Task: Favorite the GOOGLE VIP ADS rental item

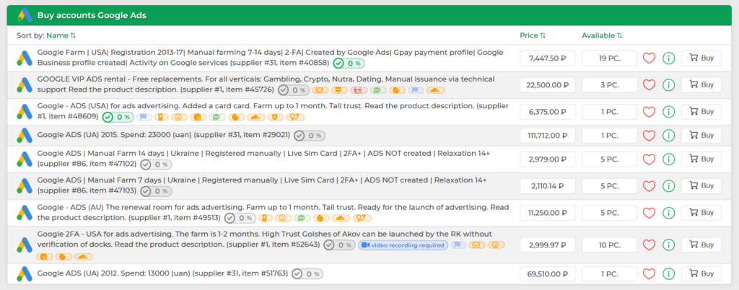Action: 650,85
